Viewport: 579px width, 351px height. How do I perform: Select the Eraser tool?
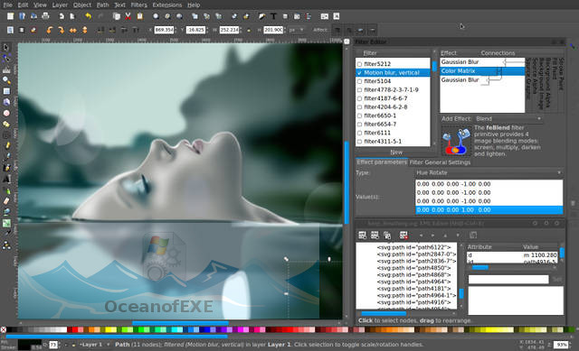point(6,201)
